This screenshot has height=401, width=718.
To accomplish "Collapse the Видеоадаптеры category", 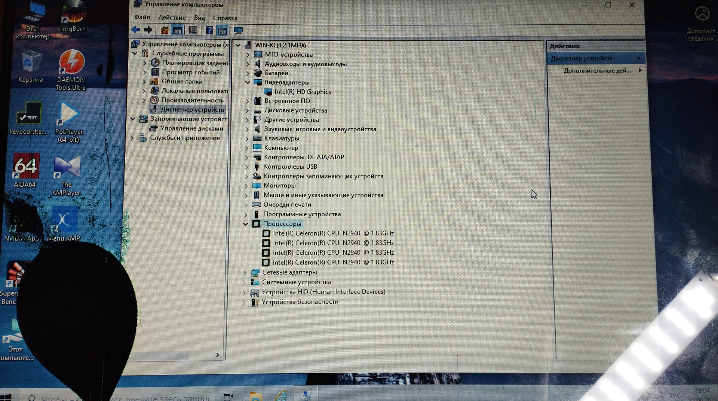I will 248,82.
